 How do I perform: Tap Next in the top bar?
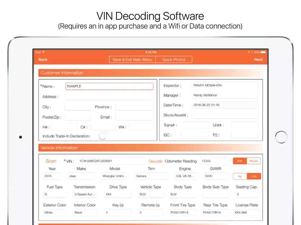click(258, 59)
